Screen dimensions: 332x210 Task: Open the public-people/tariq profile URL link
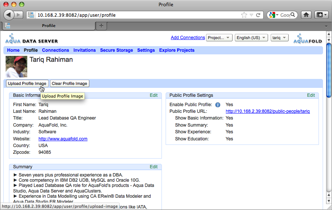tap(268, 111)
